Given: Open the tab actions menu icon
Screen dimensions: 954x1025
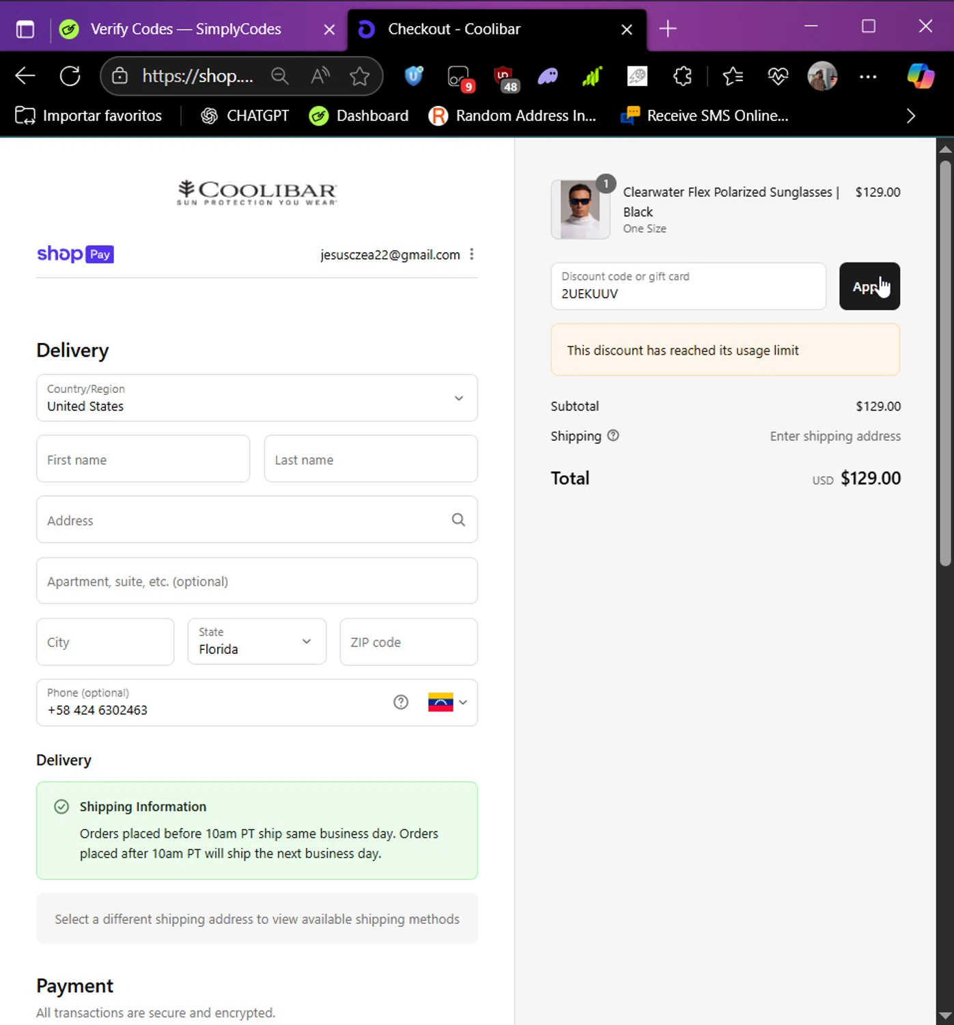Looking at the screenshot, I should [x=25, y=29].
